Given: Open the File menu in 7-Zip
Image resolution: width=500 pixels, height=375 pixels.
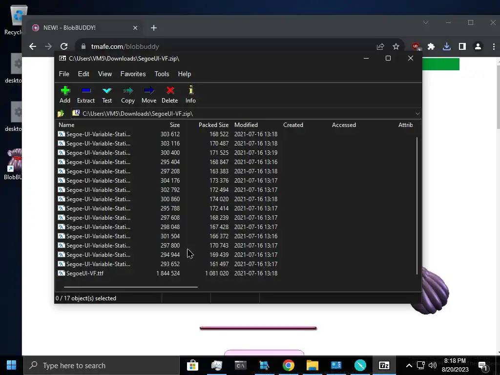Looking at the screenshot, I should 64,74.
